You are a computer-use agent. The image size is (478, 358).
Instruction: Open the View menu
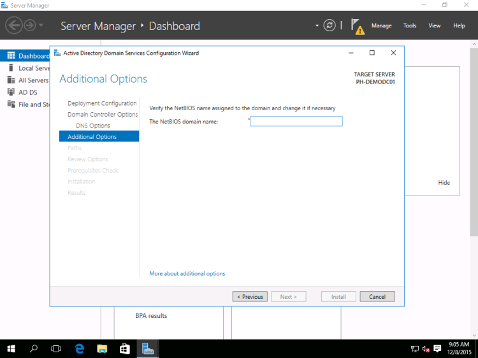[x=434, y=26]
